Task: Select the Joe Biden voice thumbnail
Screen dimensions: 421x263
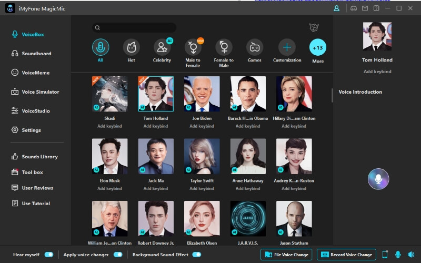Action: pyautogui.click(x=202, y=94)
